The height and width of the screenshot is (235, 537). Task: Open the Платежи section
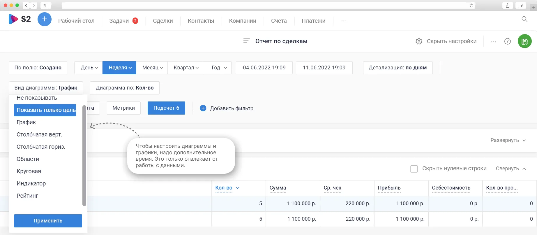[314, 21]
